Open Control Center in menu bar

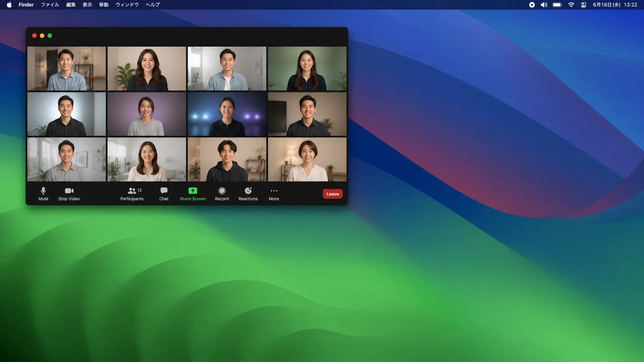(584, 5)
